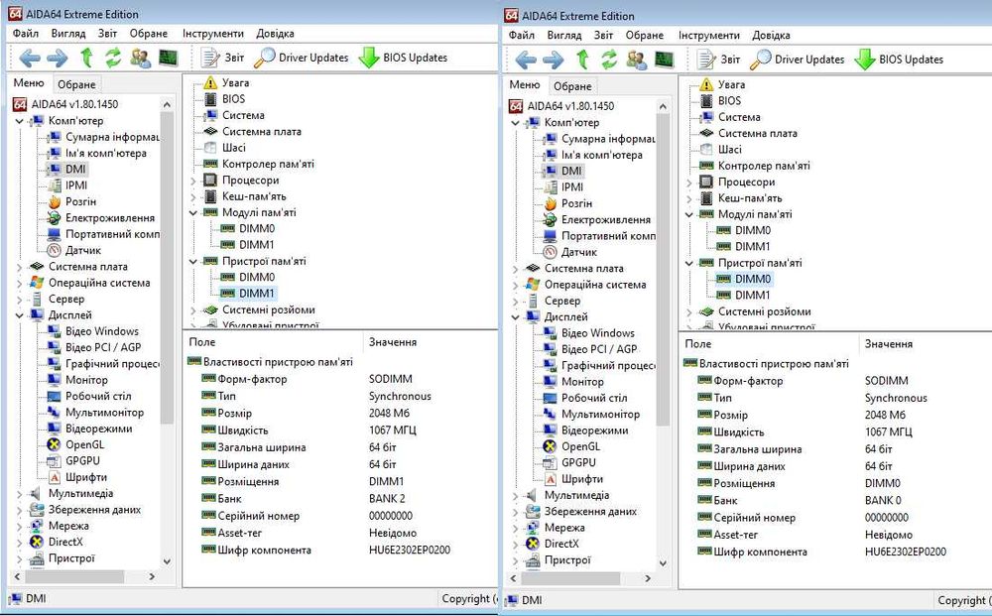Open BIOS Updates in left window
992x616 pixels.
click(403, 58)
